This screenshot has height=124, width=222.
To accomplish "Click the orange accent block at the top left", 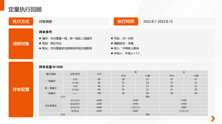I will (x=2, y=5).
